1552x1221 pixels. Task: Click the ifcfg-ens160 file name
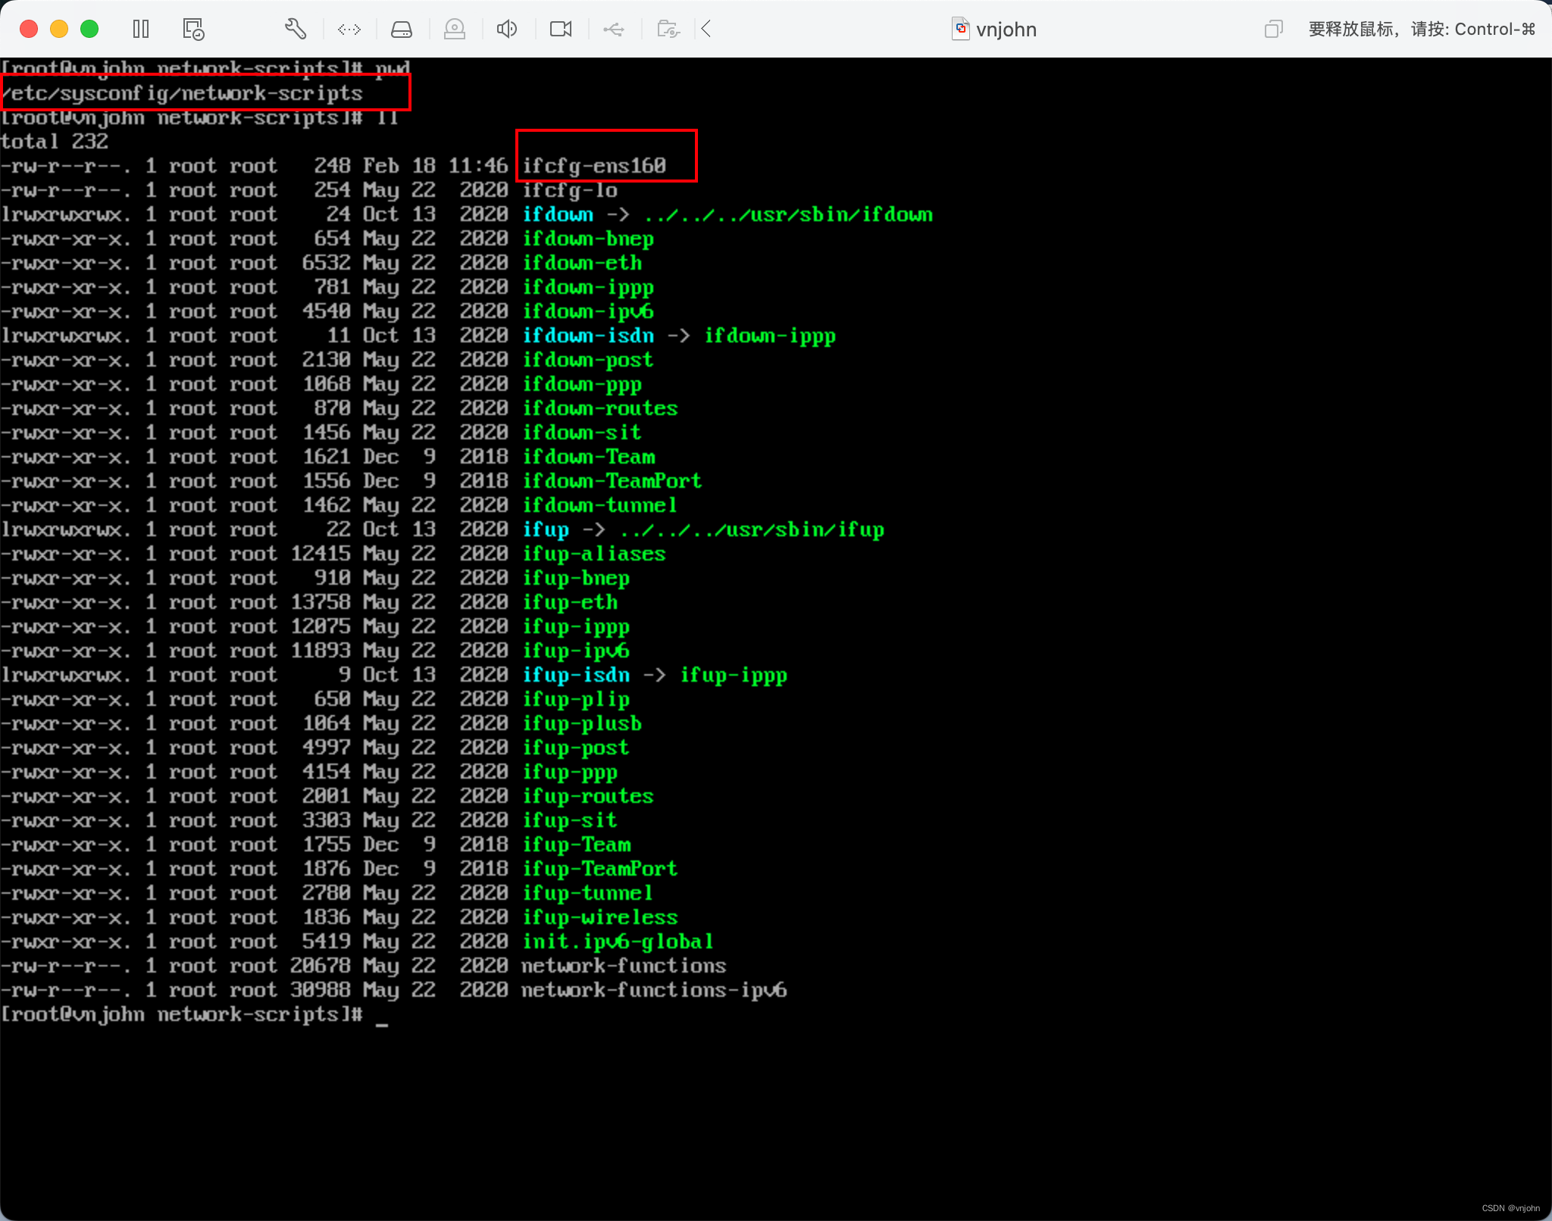click(x=594, y=166)
